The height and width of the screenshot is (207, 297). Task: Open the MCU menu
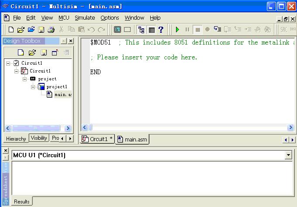(64, 18)
